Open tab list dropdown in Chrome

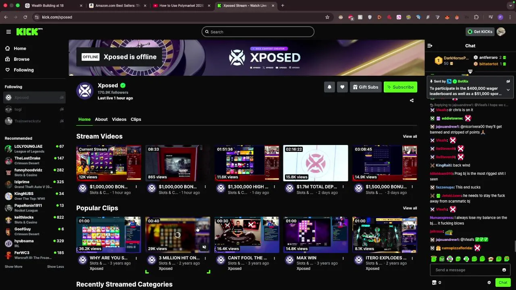tap(511, 6)
